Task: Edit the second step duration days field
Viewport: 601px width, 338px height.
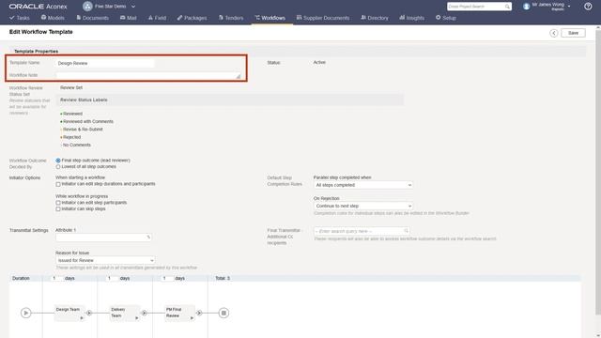Action: pos(112,278)
